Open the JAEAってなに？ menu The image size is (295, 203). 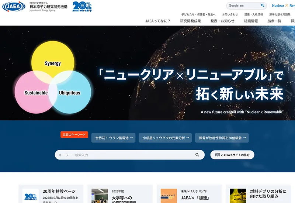(158, 21)
